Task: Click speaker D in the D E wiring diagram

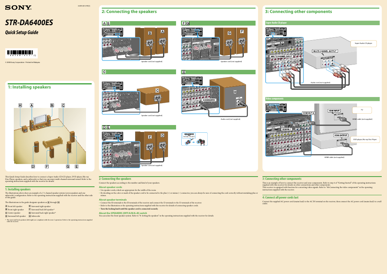Action: coord(162,145)
